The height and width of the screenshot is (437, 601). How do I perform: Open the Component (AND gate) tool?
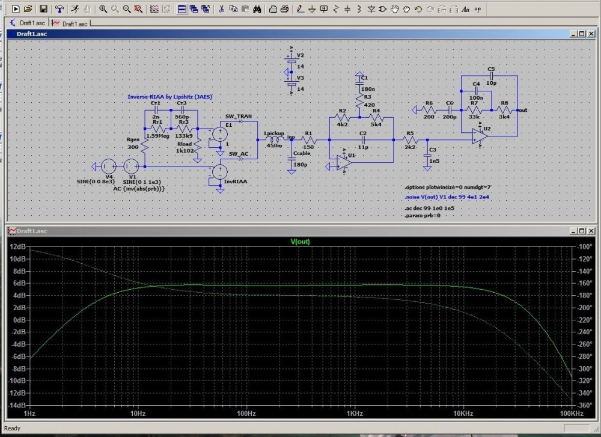[x=383, y=9]
